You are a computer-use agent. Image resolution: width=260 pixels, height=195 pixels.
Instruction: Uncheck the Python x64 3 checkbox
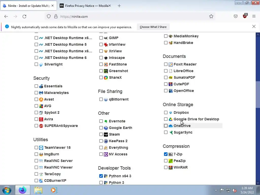(101, 176)
